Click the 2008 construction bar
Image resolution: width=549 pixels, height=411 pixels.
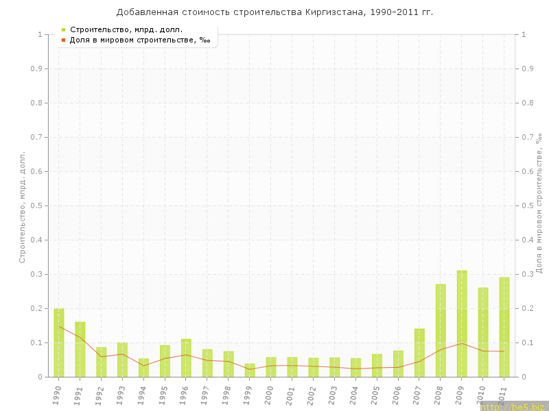(441, 330)
